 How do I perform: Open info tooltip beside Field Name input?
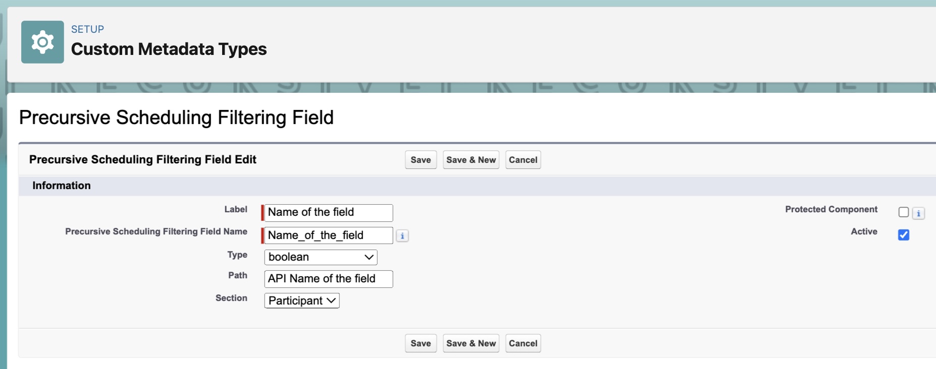pyautogui.click(x=402, y=235)
